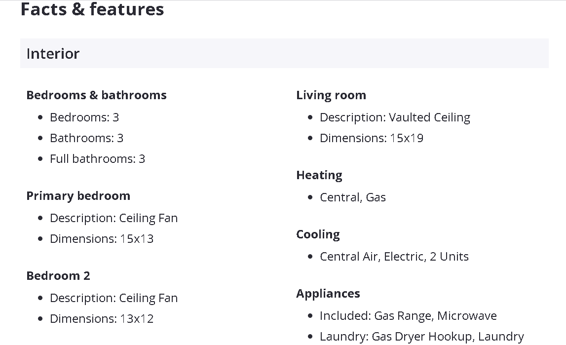Click the 'Full bathrooms: 3' entry
Viewport: 566px width, 345px height.
click(97, 159)
